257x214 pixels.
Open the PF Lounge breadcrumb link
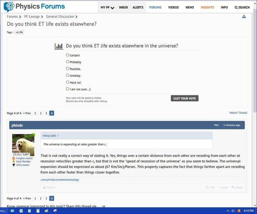[32, 16]
